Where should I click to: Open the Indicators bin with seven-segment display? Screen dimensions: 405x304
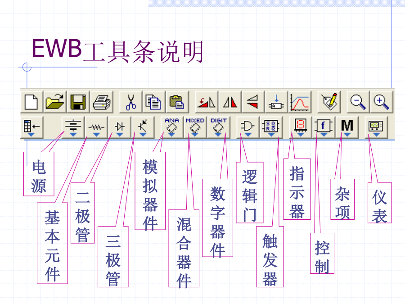pyautogui.click(x=301, y=127)
